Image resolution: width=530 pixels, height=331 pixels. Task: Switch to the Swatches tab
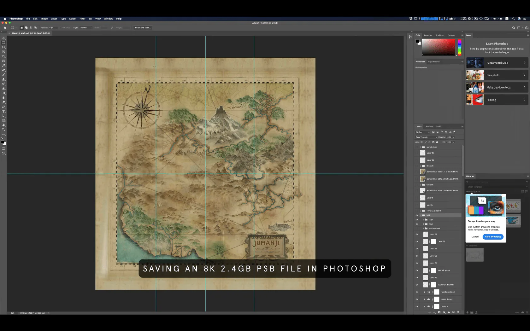tap(428, 35)
